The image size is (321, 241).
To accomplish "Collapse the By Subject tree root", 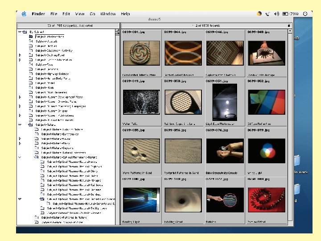I will click(20, 32).
